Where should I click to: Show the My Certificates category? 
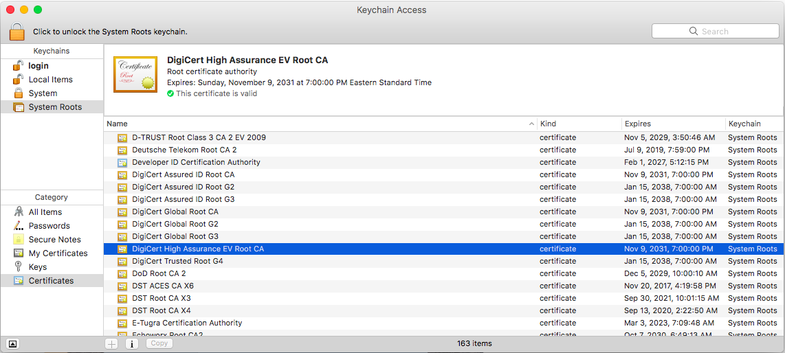click(58, 253)
